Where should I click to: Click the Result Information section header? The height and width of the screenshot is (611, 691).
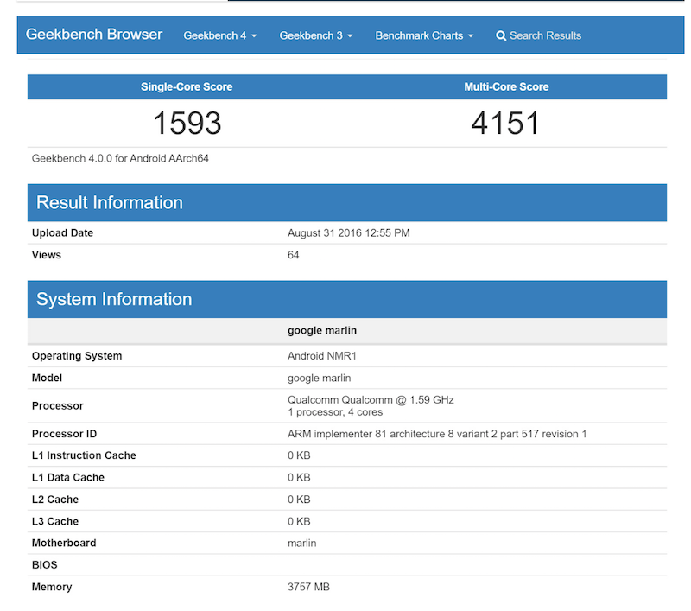pyautogui.click(x=110, y=202)
